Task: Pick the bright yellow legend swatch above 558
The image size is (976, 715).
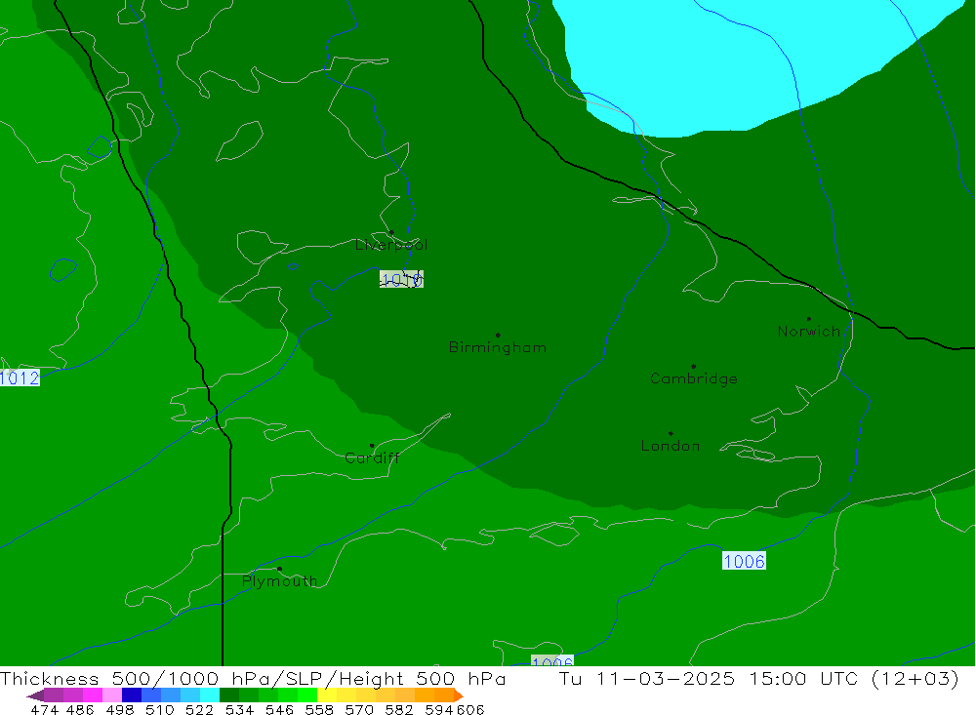Action: (x=327, y=695)
